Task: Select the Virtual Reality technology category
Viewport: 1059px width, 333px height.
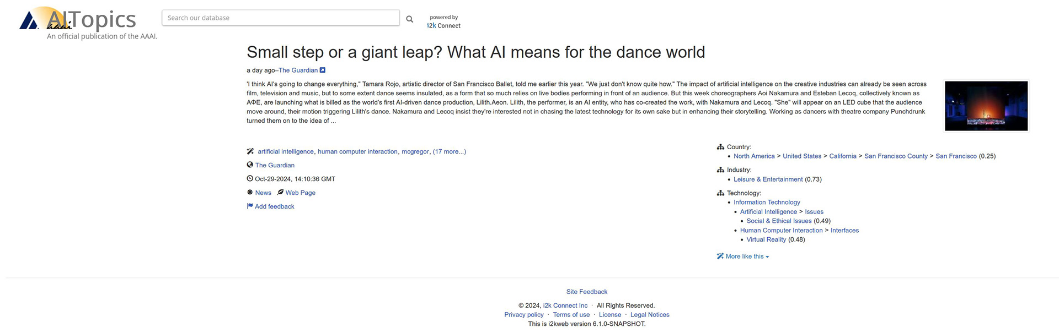Action: tap(766, 240)
